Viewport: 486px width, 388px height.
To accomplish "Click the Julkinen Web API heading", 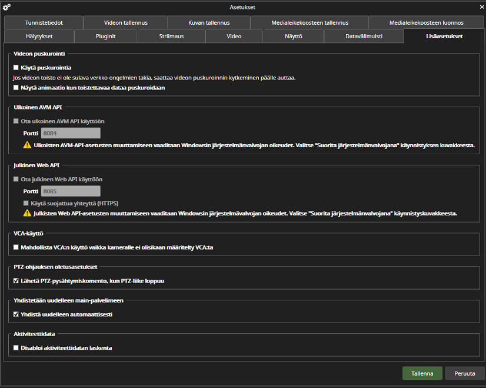I will tap(36, 165).
